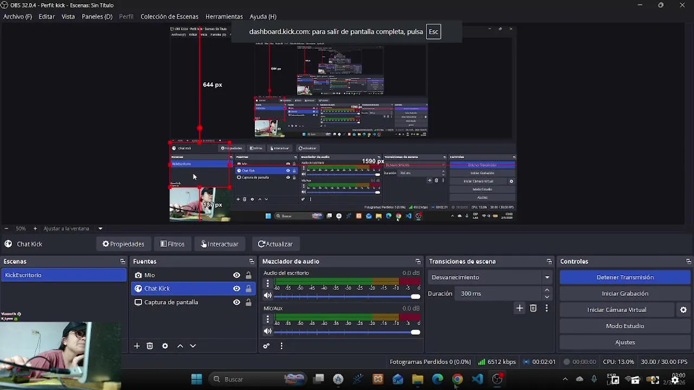Open the Vista menu
The width and height of the screenshot is (694, 390).
(x=68, y=17)
